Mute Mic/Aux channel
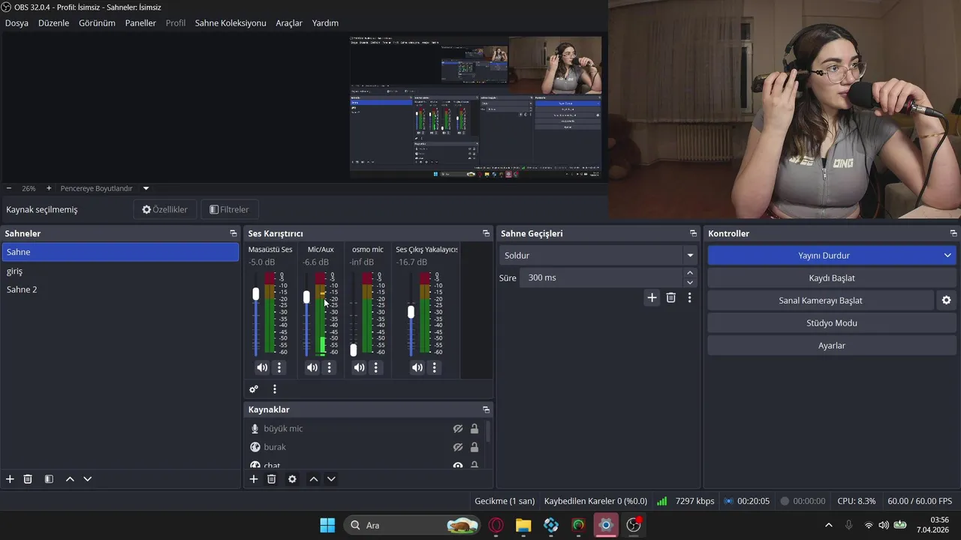 (312, 367)
